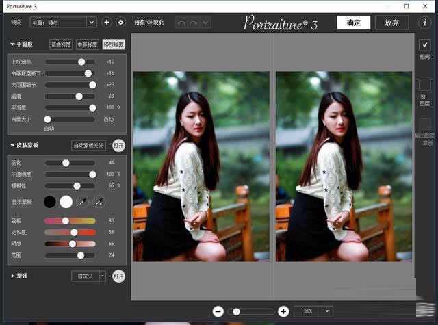Image resolution: width=438 pixels, height=325 pixels.
Task: Select the second eyedropper with plus
Action: point(99,202)
